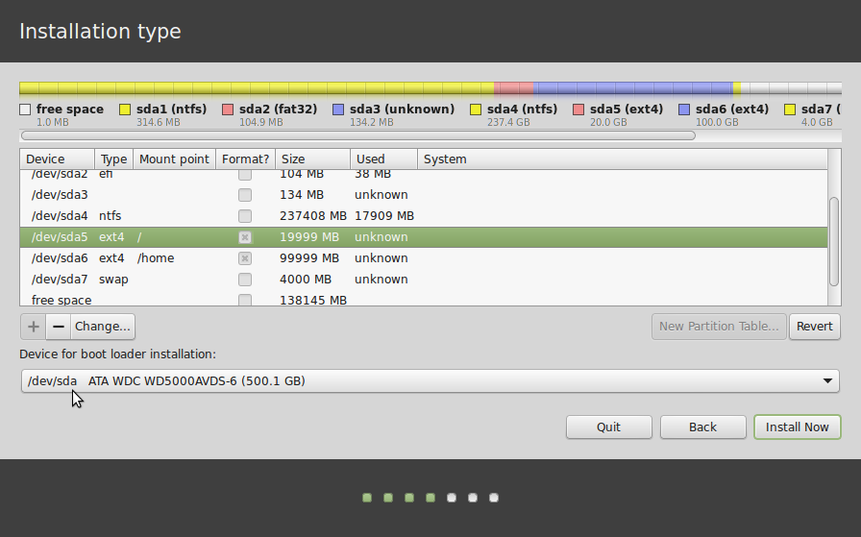Click the Mount point column header
Image resolution: width=861 pixels, height=537 pixels.
click(x=174, y=159)
